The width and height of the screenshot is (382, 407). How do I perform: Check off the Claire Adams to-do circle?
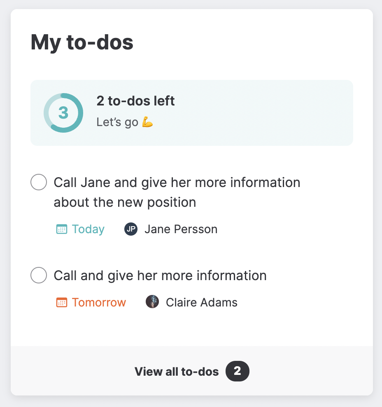click(39, 275)
